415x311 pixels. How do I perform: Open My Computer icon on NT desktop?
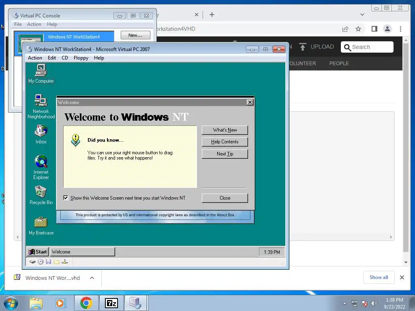click(41, 74)
